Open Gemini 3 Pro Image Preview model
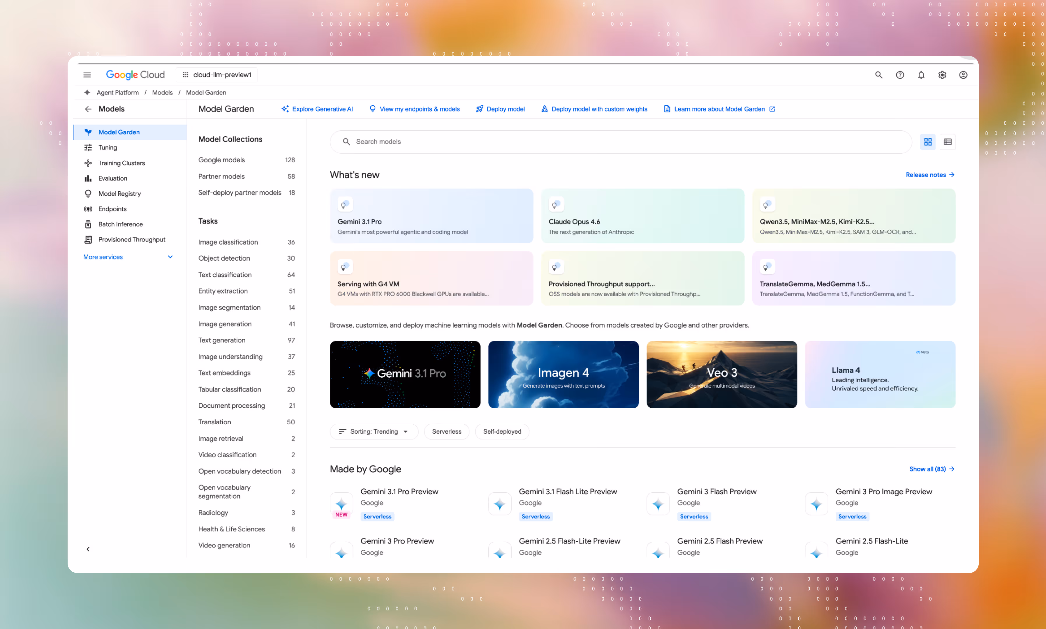1046x629 pixels. click(884, 492)
